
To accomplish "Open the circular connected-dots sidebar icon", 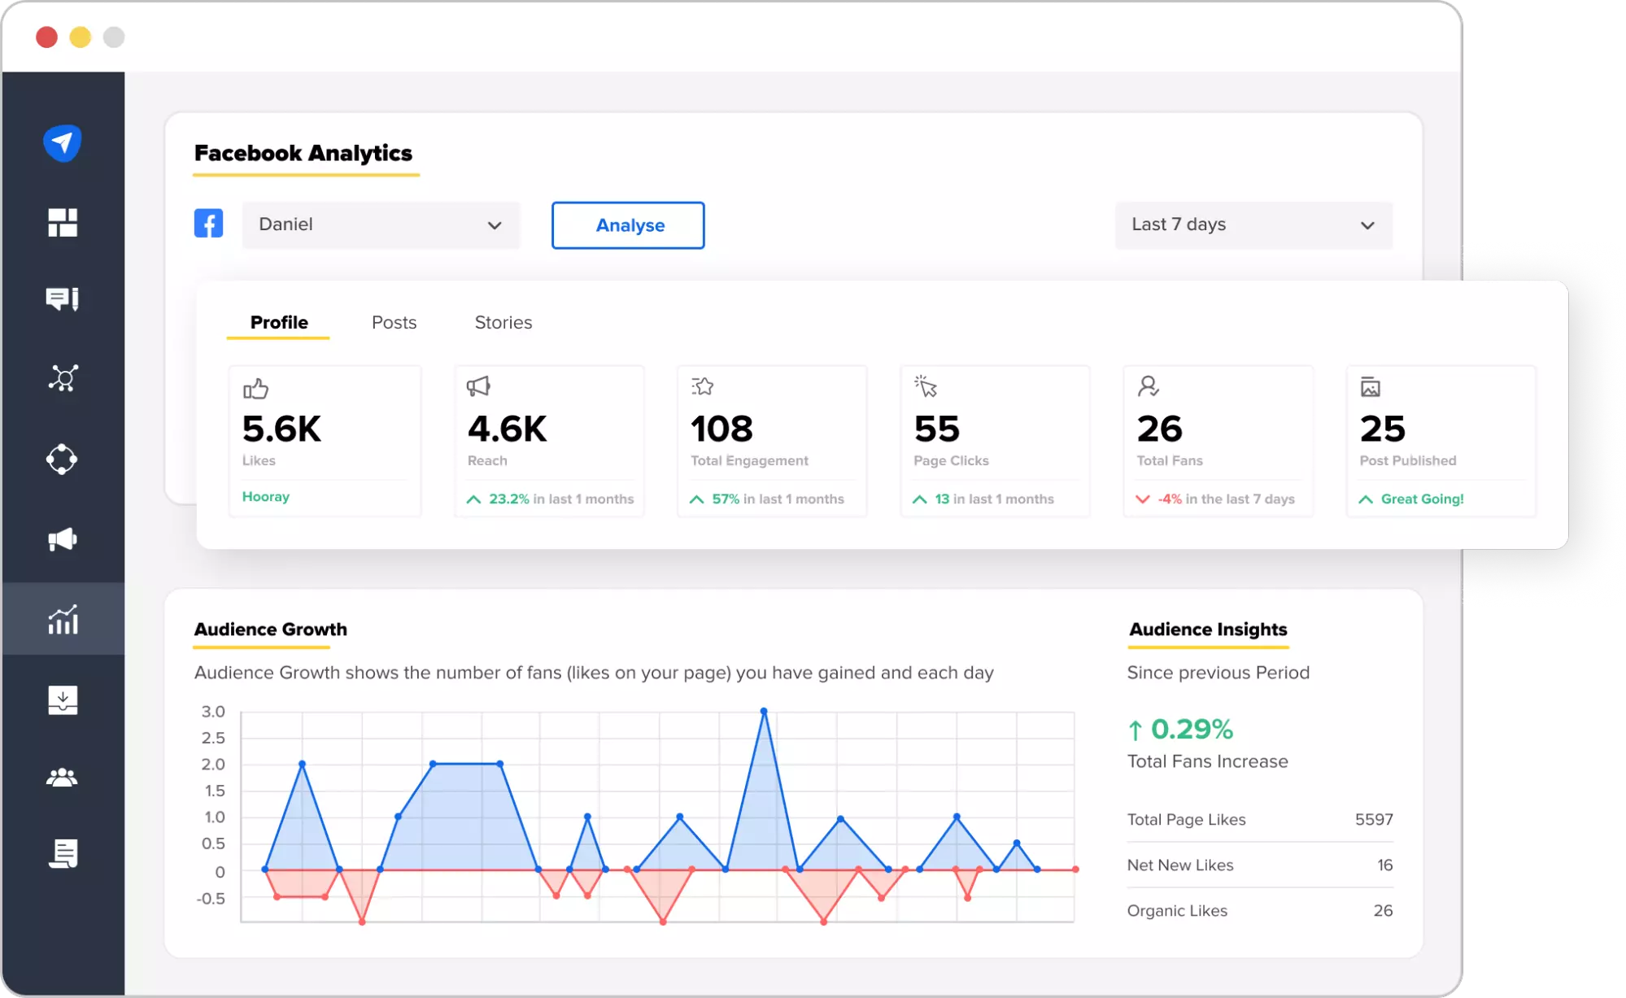I will coord(63,460).
